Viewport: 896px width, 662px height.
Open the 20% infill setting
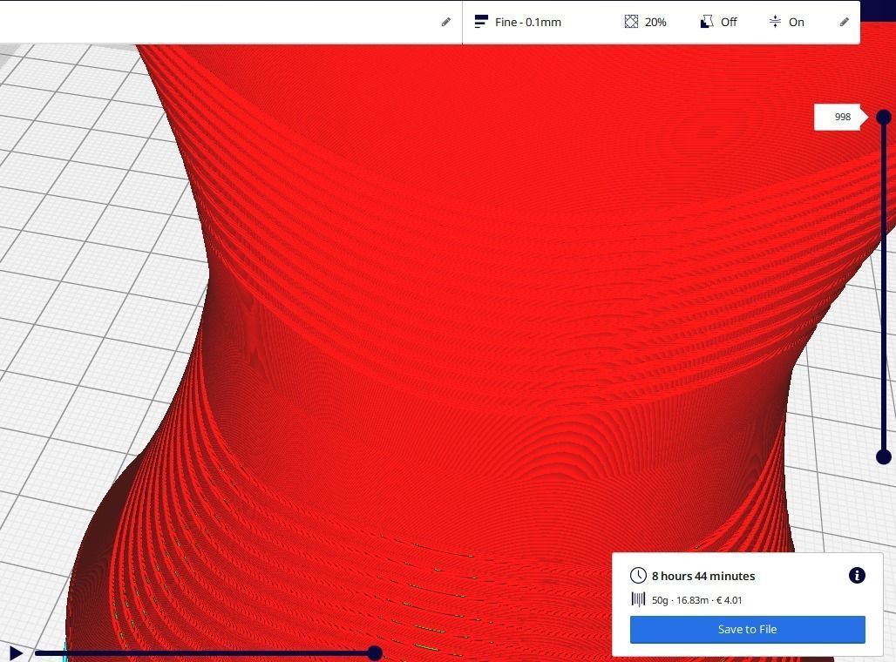tap(655, 22)
